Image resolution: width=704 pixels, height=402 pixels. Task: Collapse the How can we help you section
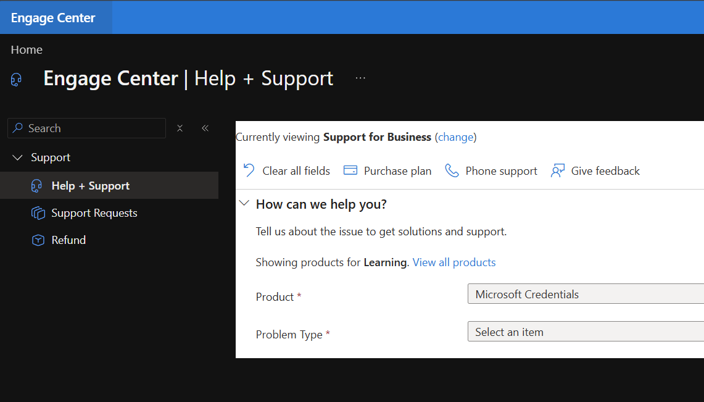(x=244, y=204)
